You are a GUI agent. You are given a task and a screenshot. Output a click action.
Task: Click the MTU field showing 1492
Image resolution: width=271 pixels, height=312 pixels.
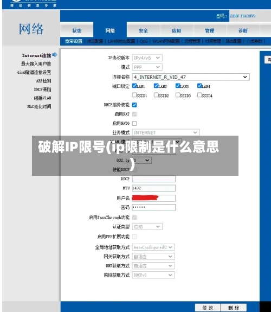point(154,188)
